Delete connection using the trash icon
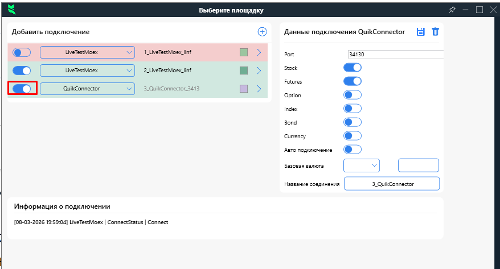 click(x=435, y=32)
